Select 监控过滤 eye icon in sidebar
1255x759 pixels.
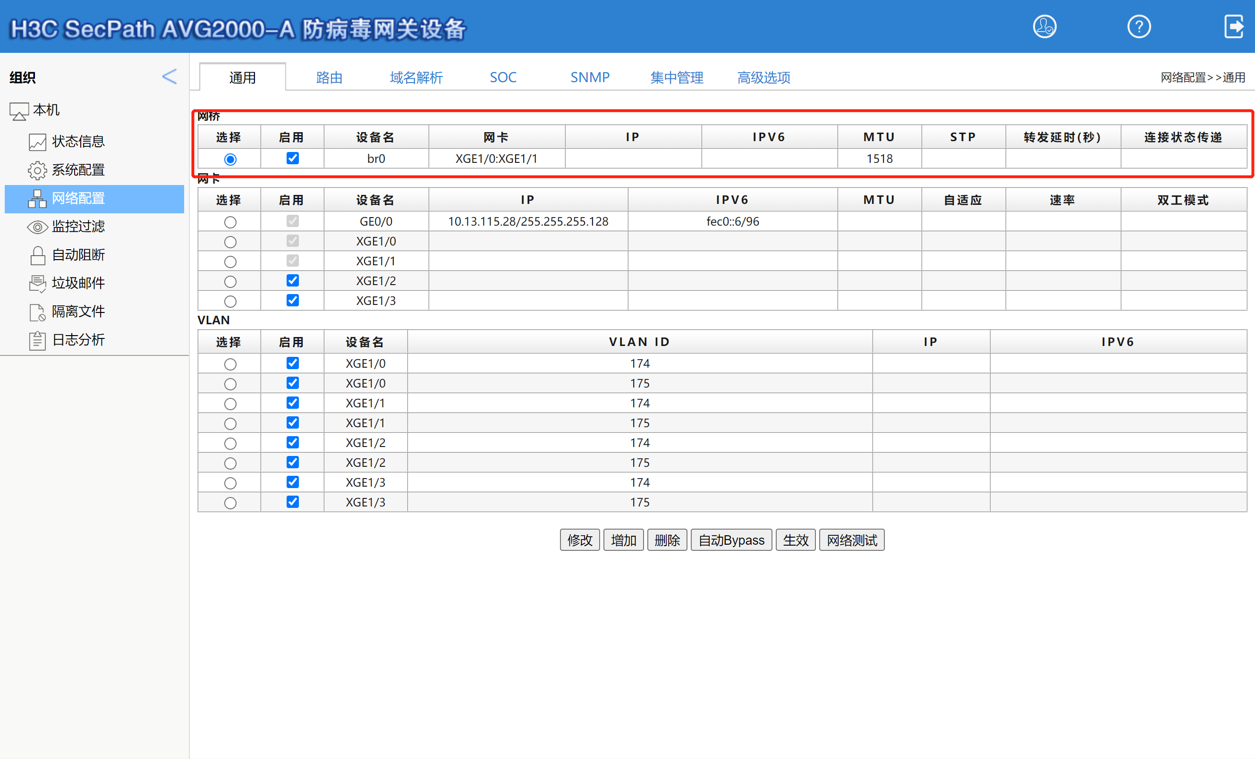coord(37,227)
